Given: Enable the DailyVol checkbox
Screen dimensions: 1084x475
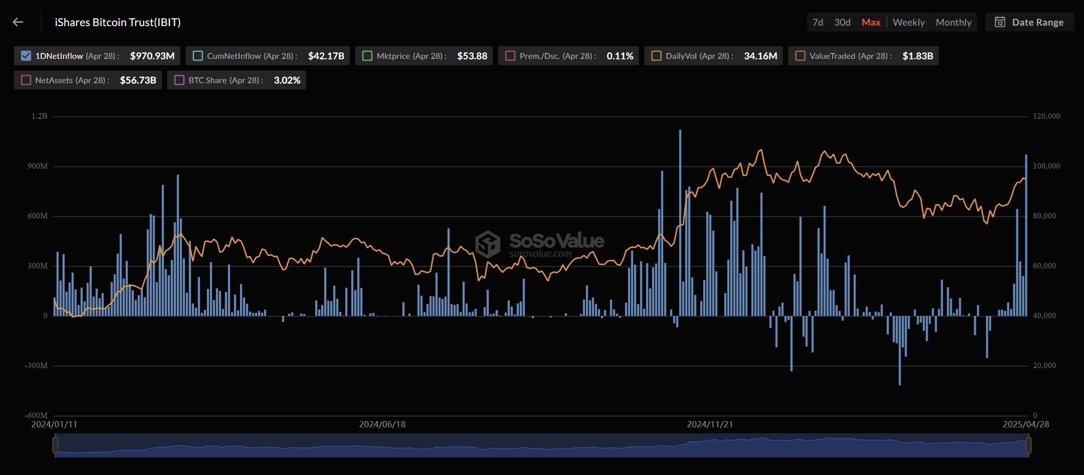Looking at the screenshot, I should point(656,56).
